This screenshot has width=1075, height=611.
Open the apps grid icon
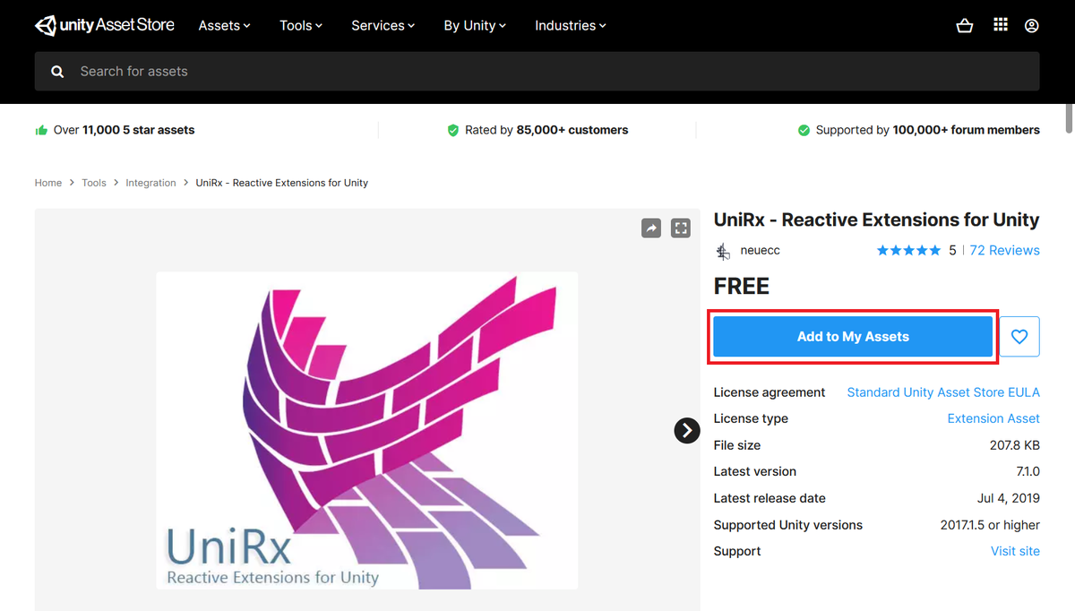tap(1001, 25)
